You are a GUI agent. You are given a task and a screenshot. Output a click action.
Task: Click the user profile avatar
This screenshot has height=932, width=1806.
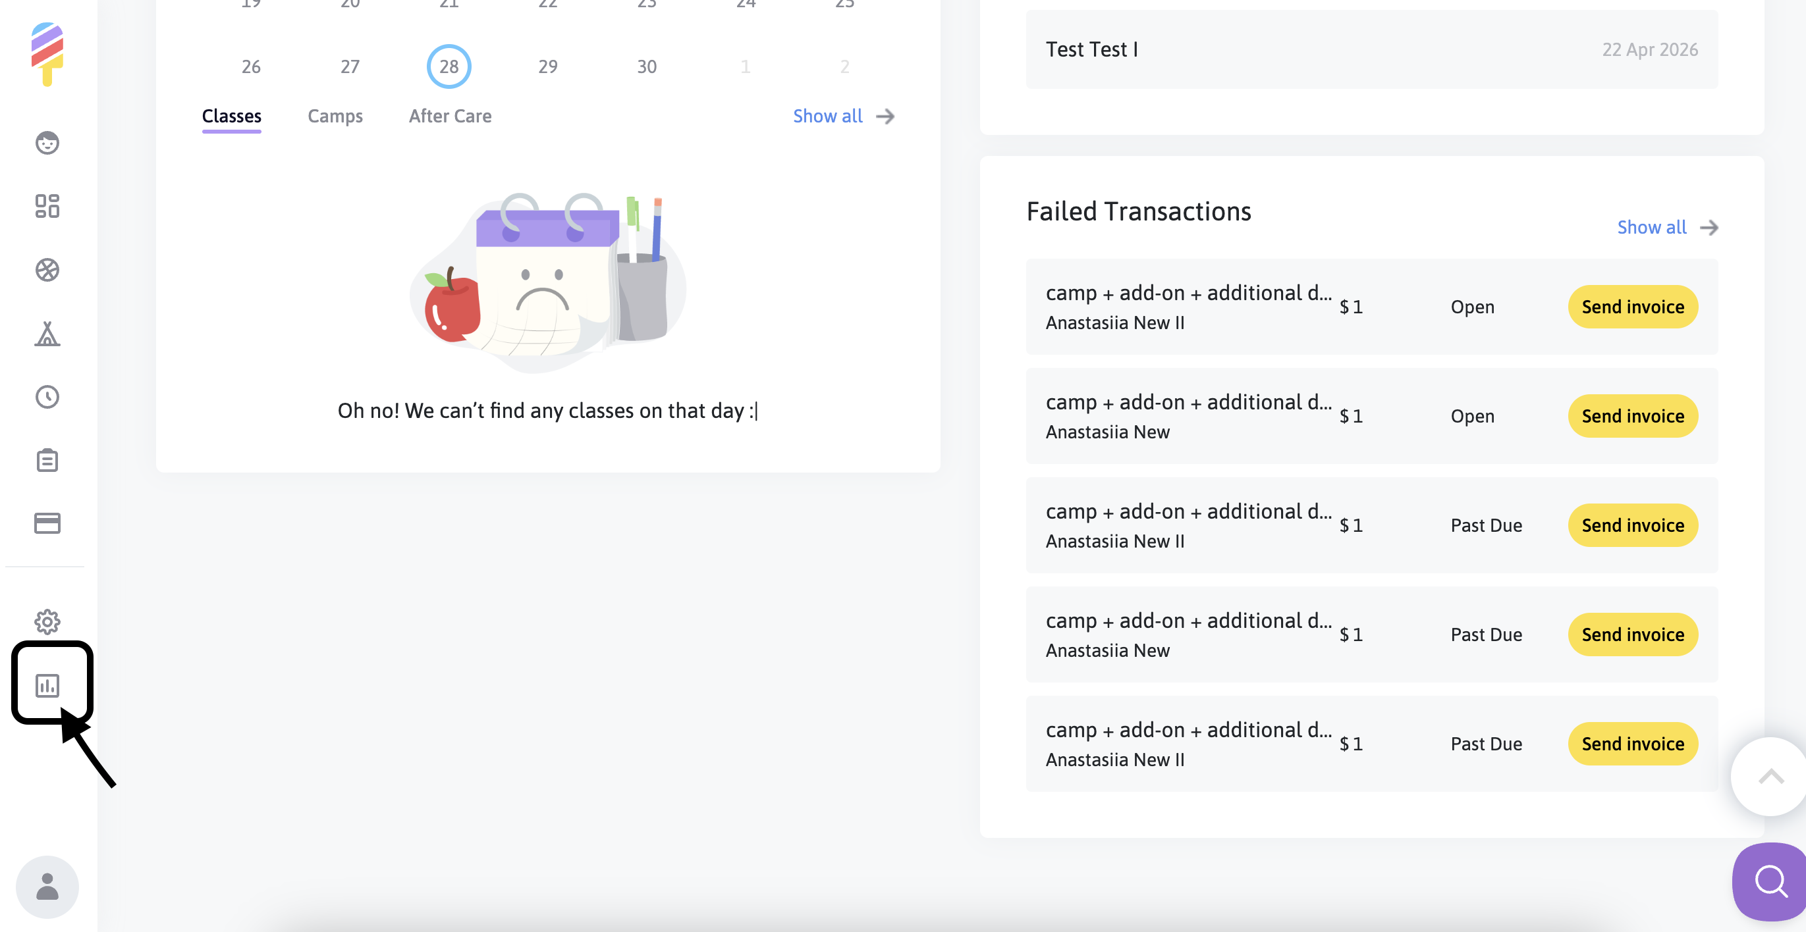[x=47, y=887]
